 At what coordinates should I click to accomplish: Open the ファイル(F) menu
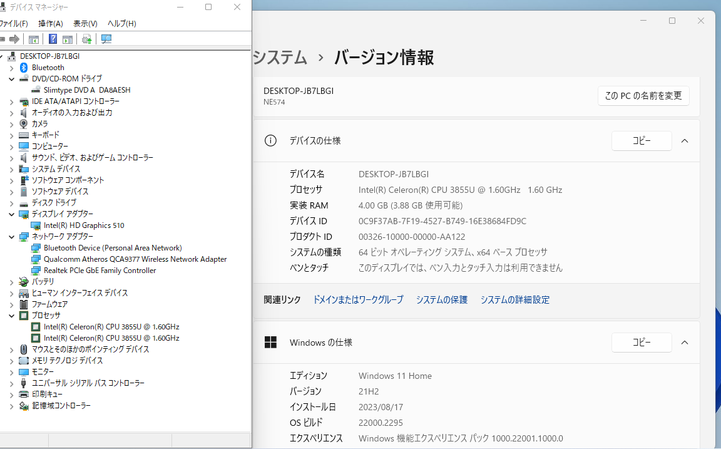[x=13, y=23]
